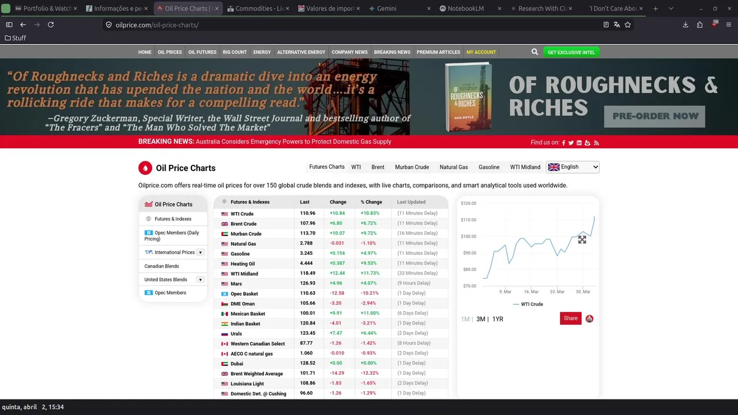Viewport: 738px width, 415px height.
Task: Open browser hamburger menu
Action: click(x=729, y=25)
